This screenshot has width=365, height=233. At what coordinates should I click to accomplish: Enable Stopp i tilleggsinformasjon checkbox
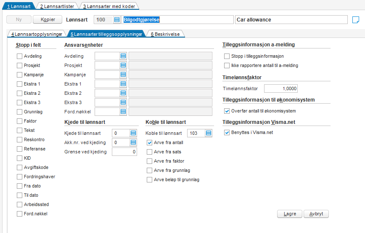pos(227,56)
